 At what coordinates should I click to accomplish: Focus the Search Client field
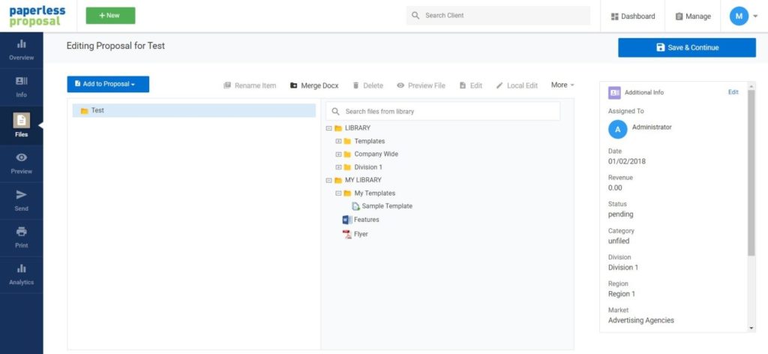[x=498, y=16]
